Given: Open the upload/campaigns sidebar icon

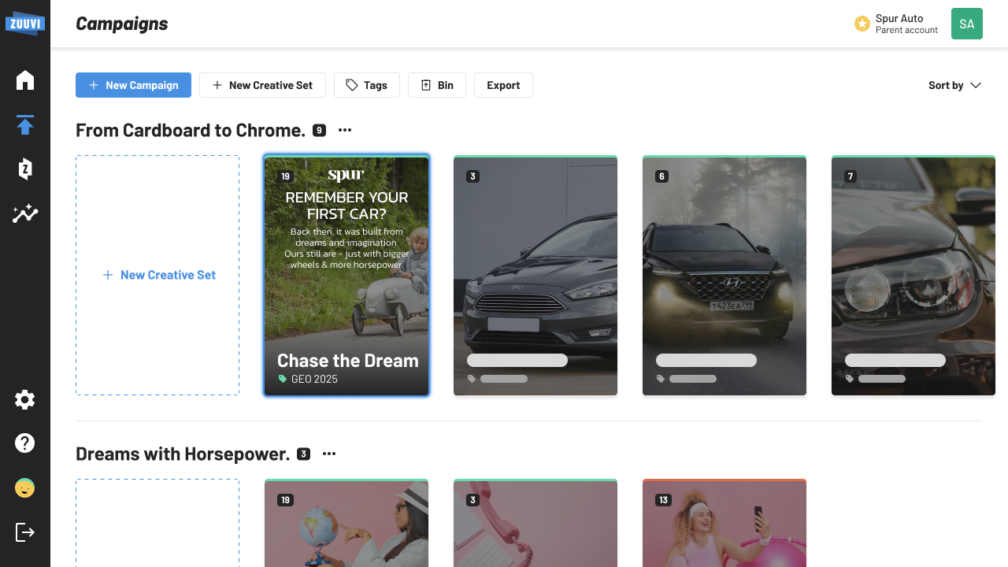Looking at the screenshot, I should (25, 124).
